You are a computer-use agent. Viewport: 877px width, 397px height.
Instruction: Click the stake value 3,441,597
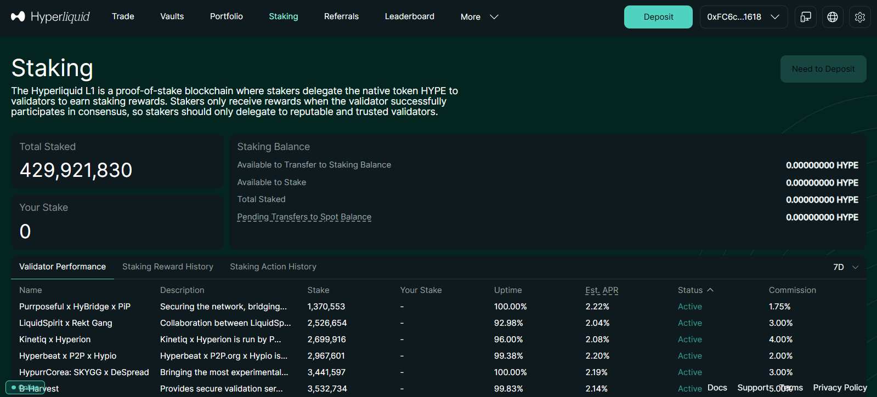pyautogui.click(x=327, y=372)
